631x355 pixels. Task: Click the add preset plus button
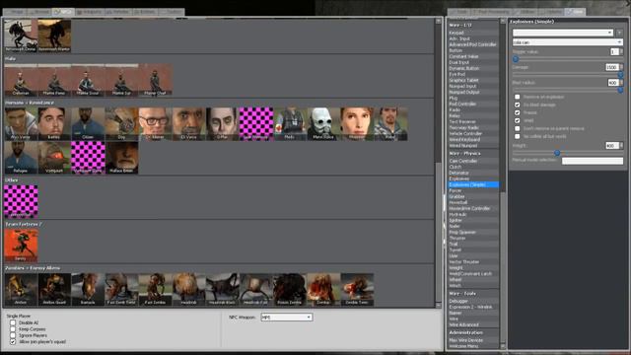pos(619,33)
